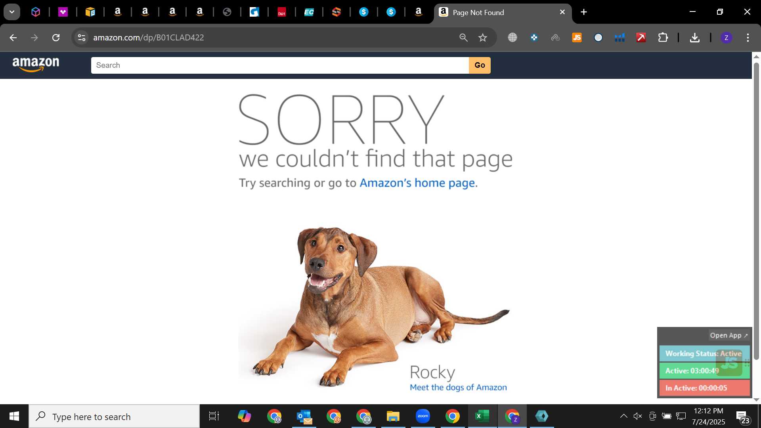Click the zoom magnifier icon in address bar
Viewport: 761px width, 428px height.
[x=463, y=38]
